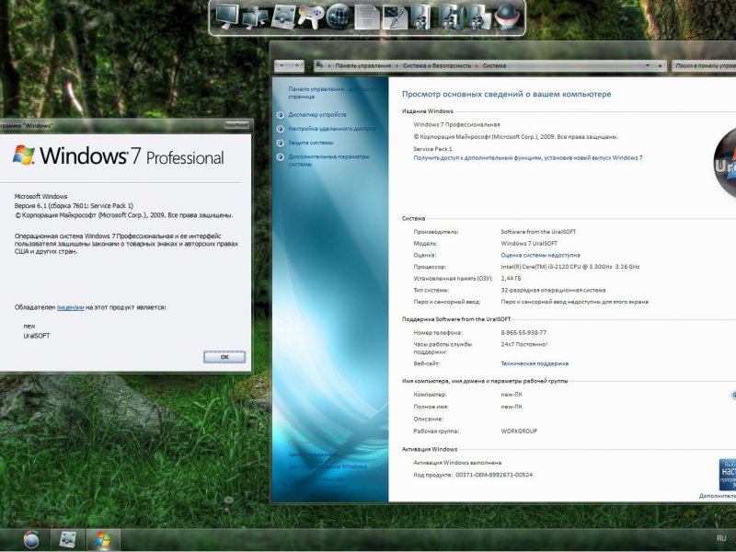736x552 pixels.
Task: Select Система breadcrumb segment
Action: (494, 65)
